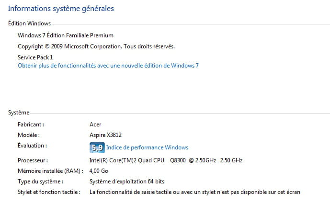This screenshot has width=330, height=204.
Task: Click the Évaluation label
Action: tap(32, 146)
